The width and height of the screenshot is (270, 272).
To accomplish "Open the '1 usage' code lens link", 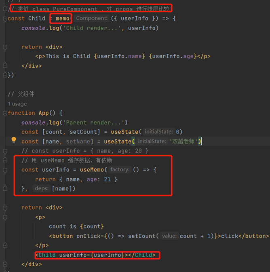I will click(x=17, y=104).
